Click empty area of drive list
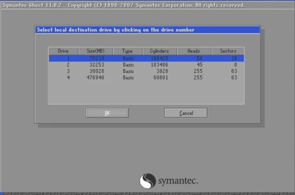 click(x=146, y=92)
